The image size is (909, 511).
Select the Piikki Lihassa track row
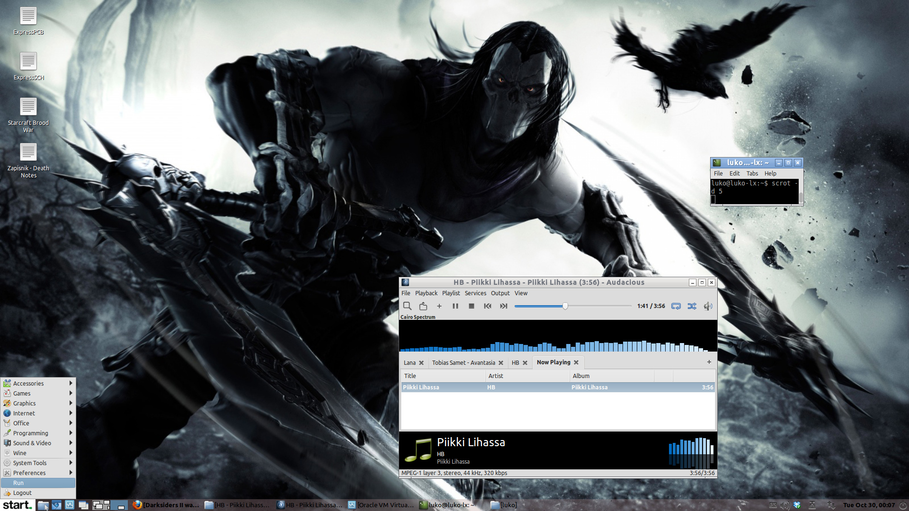click(x=558, y=388)
